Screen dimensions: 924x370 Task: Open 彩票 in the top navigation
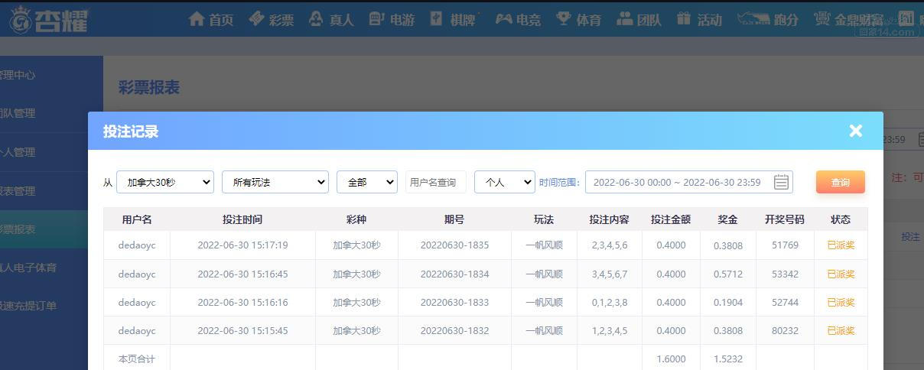pos(281,20)
